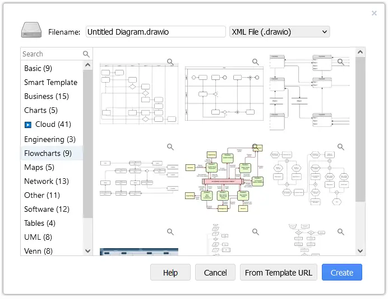Click the storage device drive icon
Viewport: 388px width, 299px height.
coord(31,31)
